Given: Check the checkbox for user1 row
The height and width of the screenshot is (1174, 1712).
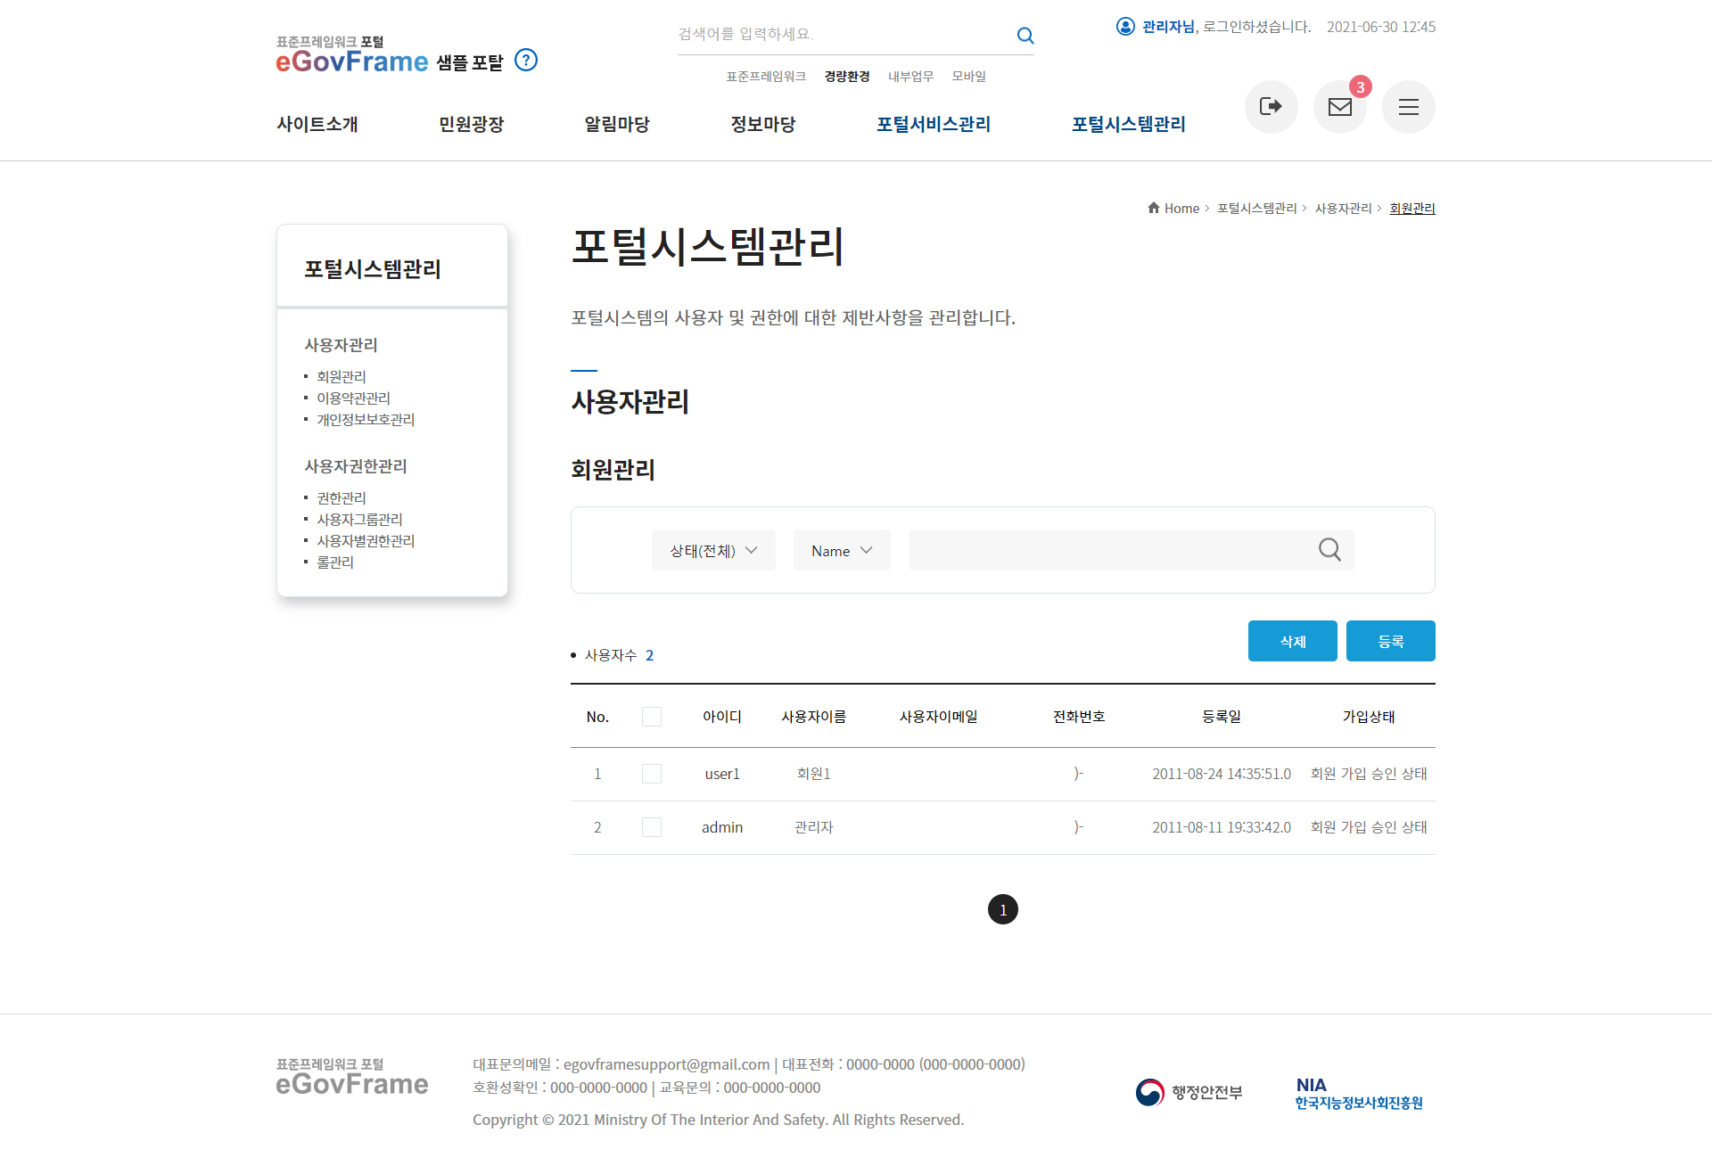Looking at the screenshot, I should click(652, 774).
